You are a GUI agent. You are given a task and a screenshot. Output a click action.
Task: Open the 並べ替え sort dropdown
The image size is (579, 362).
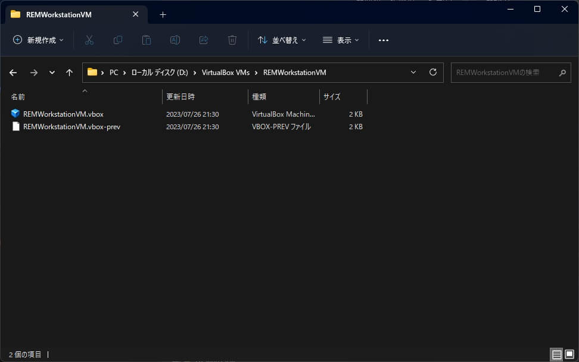click(x=282, y=40)
